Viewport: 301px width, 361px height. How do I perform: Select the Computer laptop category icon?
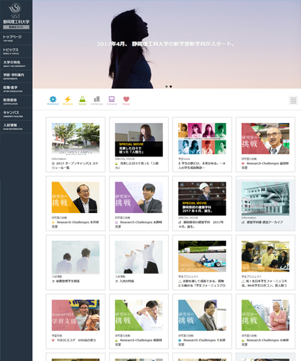tap(112, 101)
